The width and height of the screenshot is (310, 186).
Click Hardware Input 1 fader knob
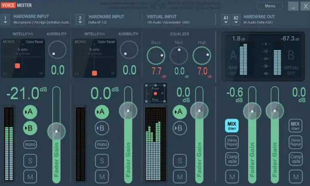[56, 131]
